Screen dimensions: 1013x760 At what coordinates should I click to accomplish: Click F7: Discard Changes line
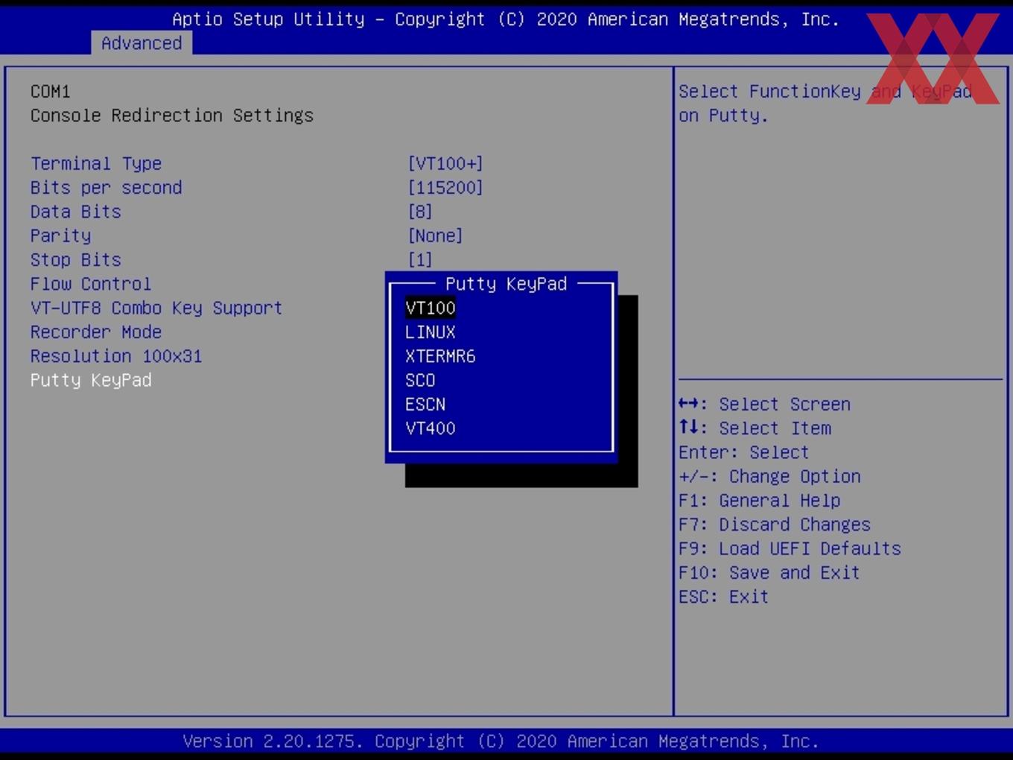tap(775, 525)
